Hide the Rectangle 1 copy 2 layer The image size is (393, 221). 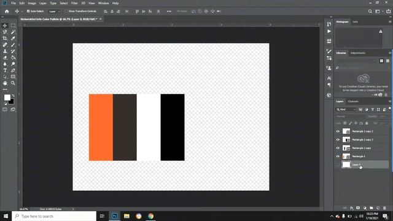coord(338,131)
